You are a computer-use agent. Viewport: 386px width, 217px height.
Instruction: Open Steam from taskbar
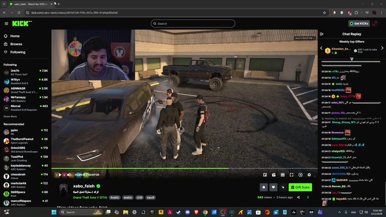179,212
